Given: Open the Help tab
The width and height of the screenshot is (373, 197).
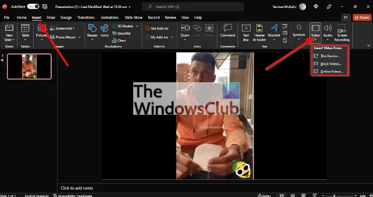Looking at the screenshot, I should [198, 18].
